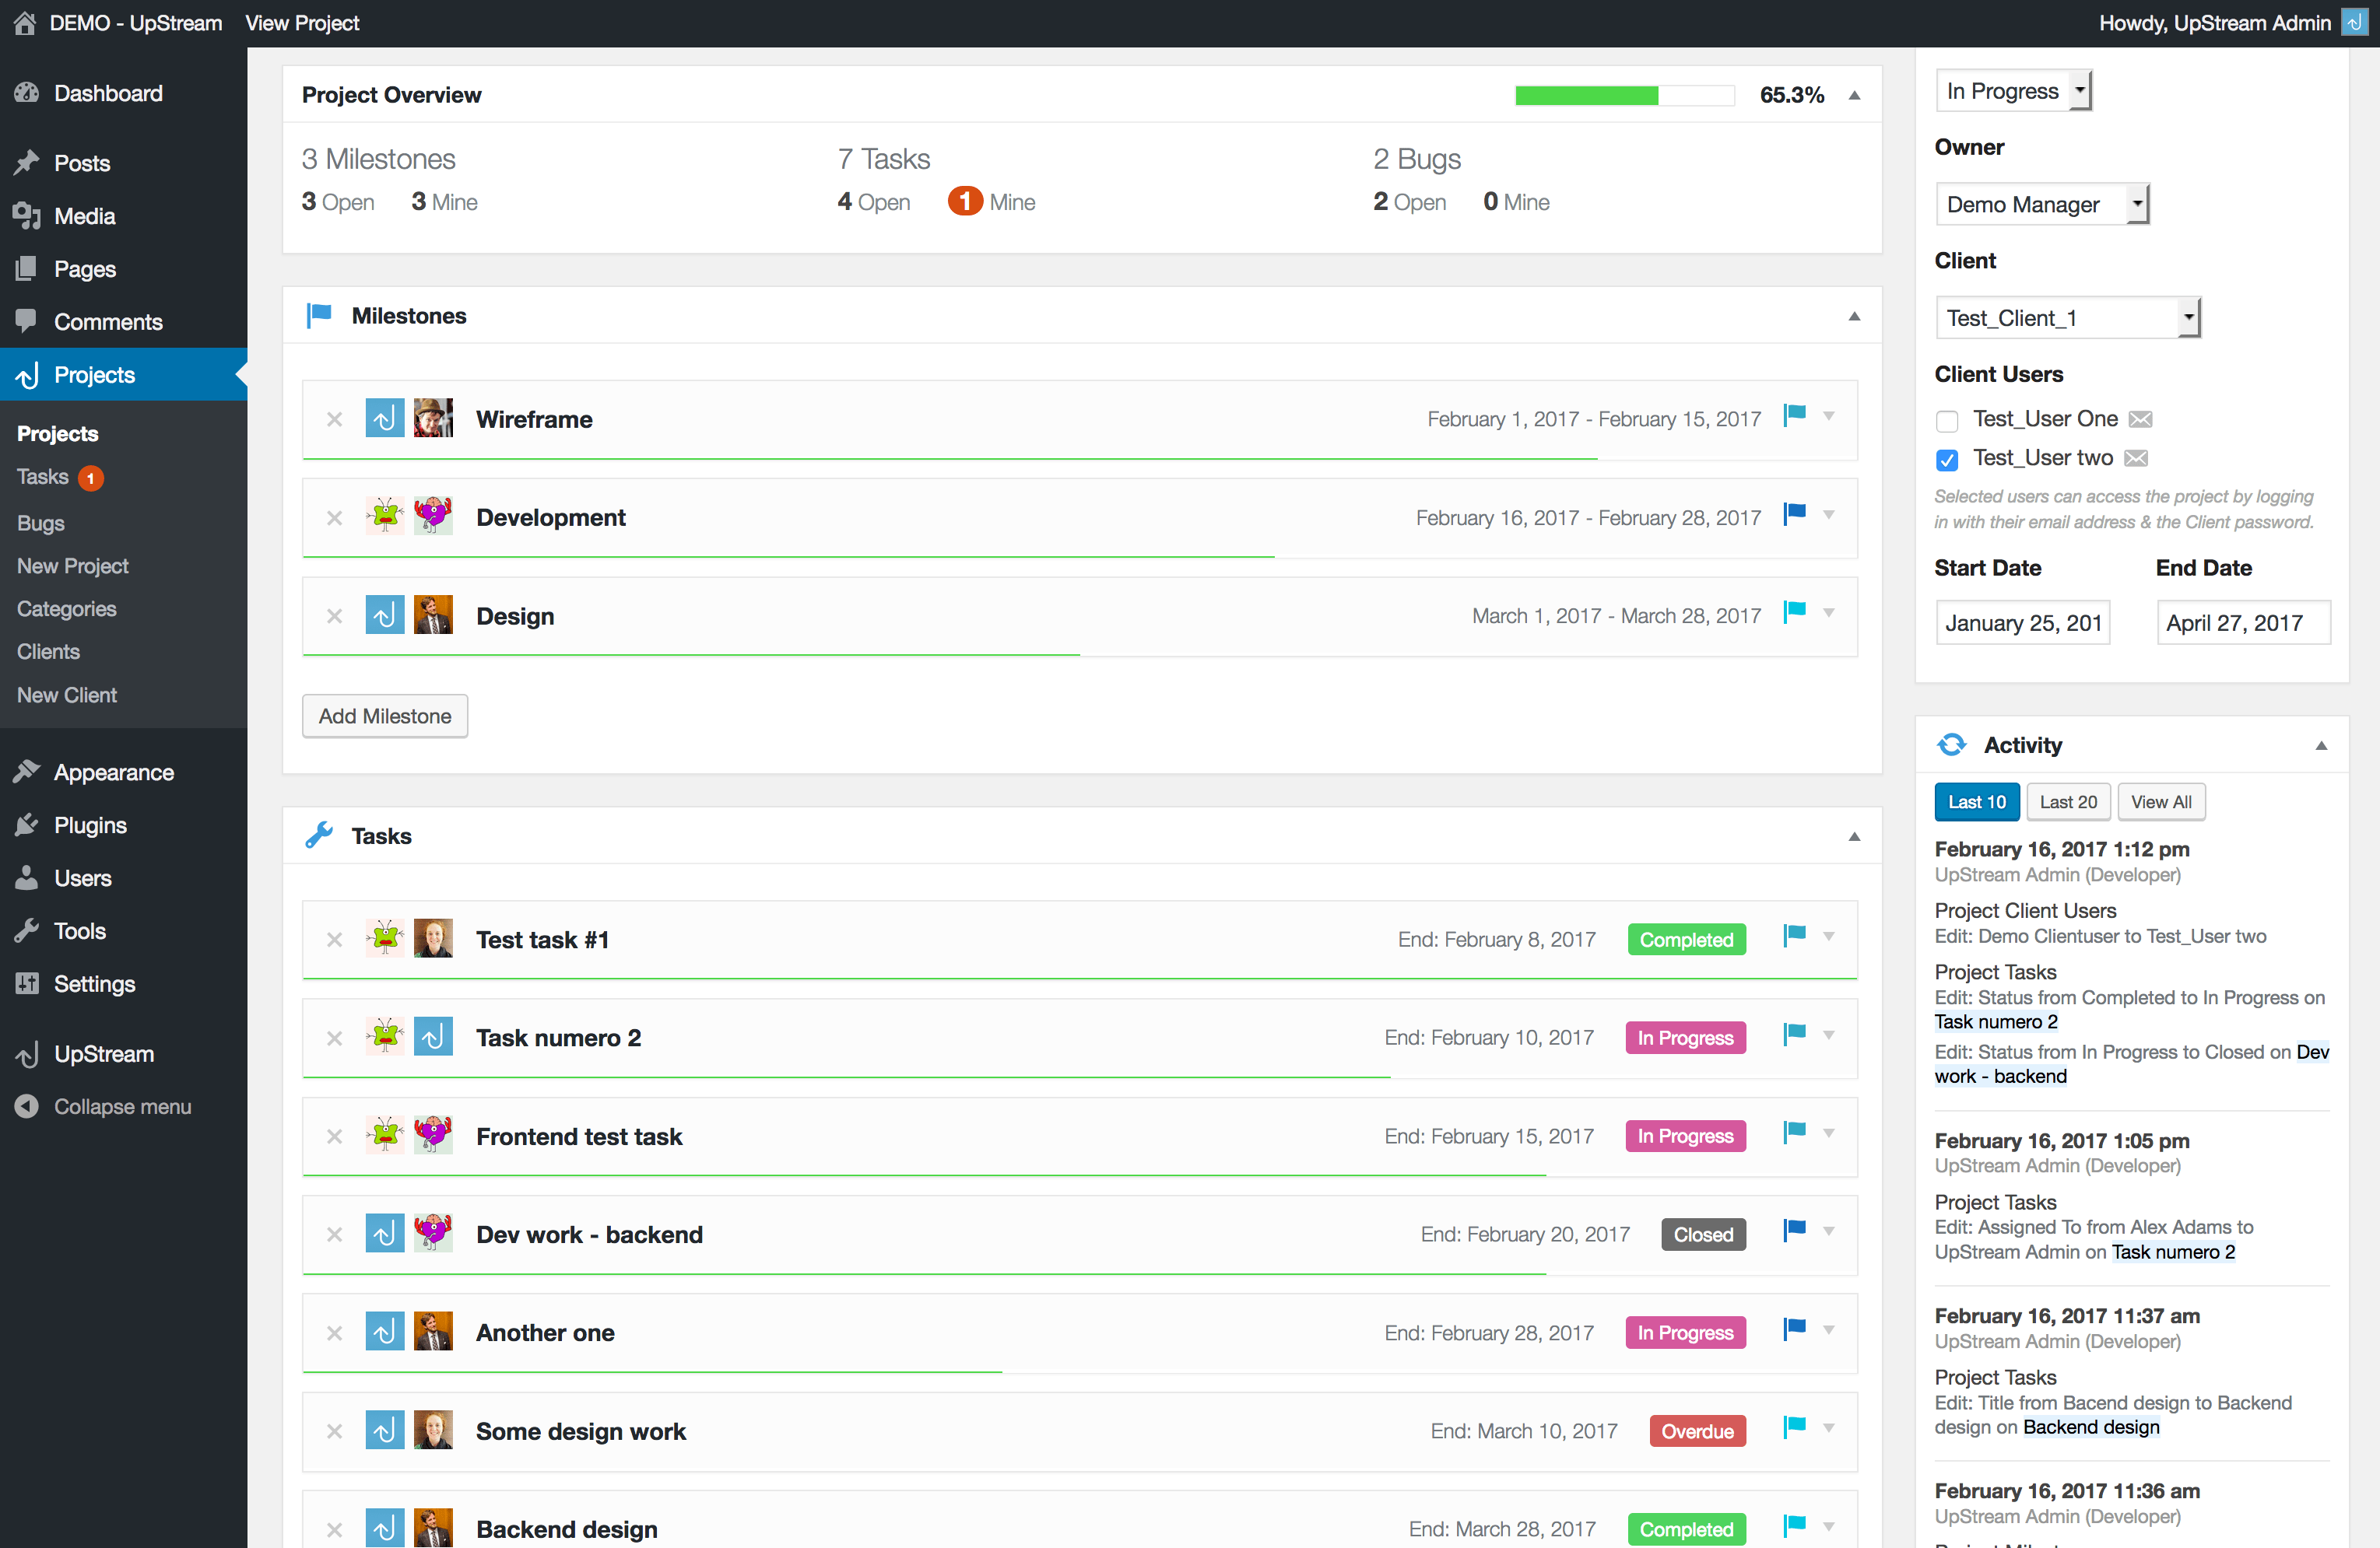
Task: Open the Demo Manager owner dropdown
Action: click(x=2041, y=204)
